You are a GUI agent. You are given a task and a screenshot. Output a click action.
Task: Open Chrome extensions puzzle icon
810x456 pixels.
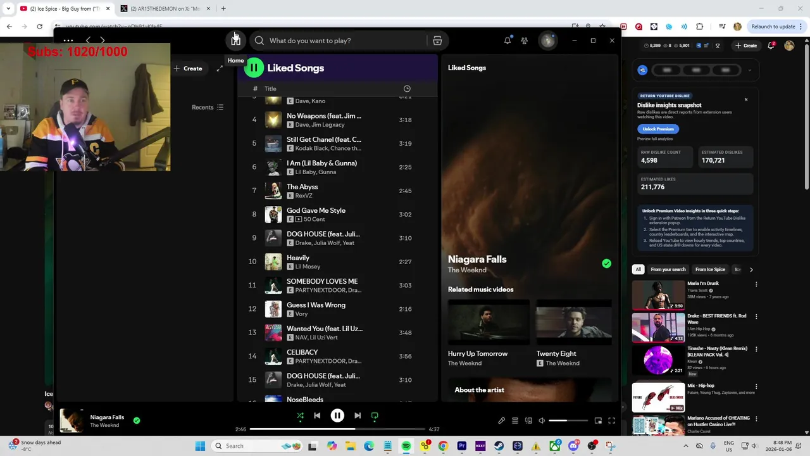[699, 27]
